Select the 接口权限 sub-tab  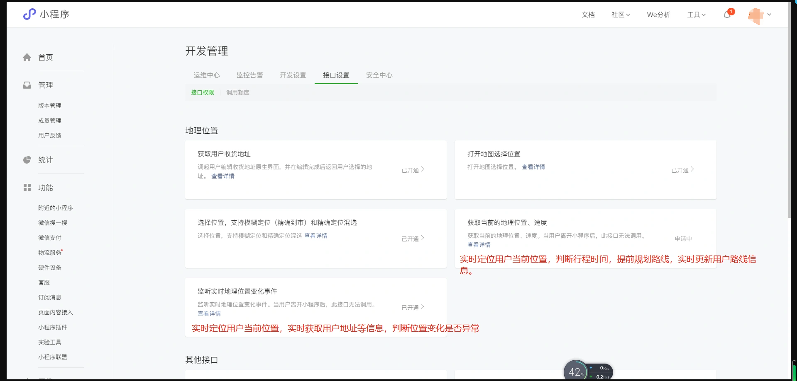pos(203,92)
